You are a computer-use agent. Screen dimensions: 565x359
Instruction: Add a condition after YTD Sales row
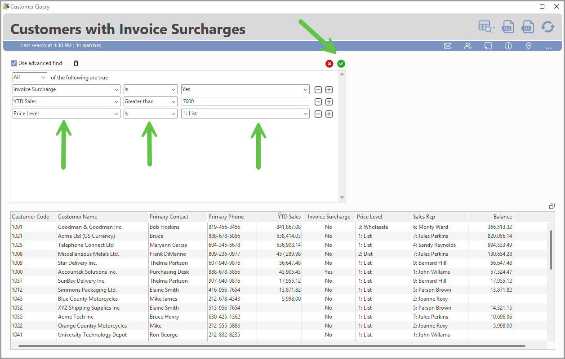pyautogui.click(x=329, y=102)
